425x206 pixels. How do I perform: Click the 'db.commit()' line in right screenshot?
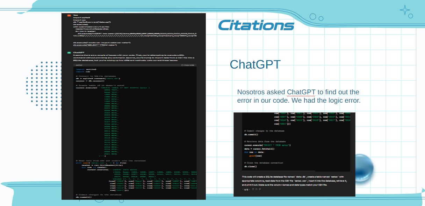(x=251, y=134)
